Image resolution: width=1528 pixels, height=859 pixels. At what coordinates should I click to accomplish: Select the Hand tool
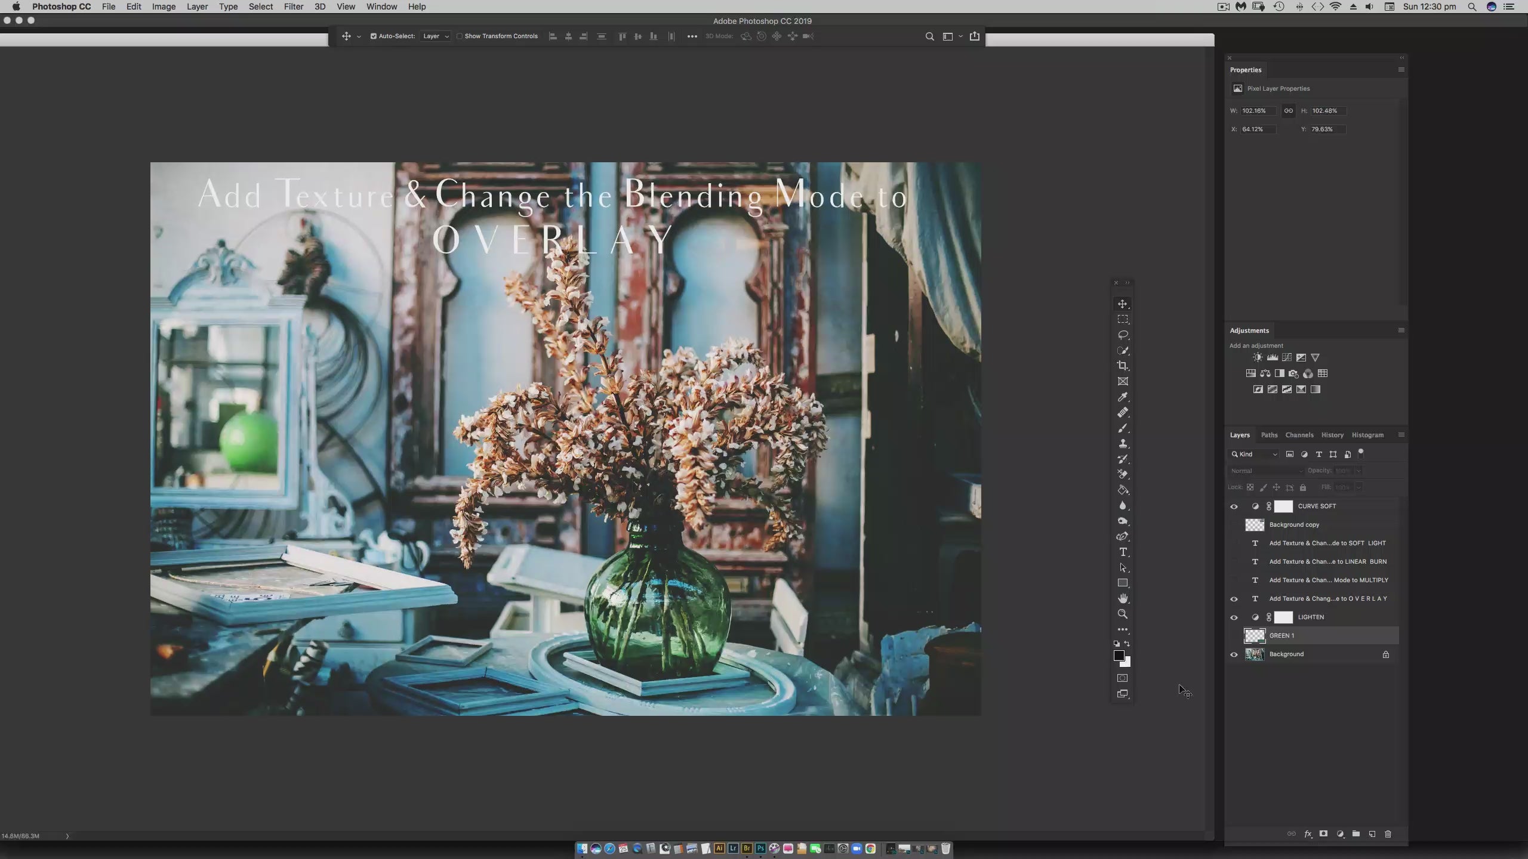click(1123, 598)
